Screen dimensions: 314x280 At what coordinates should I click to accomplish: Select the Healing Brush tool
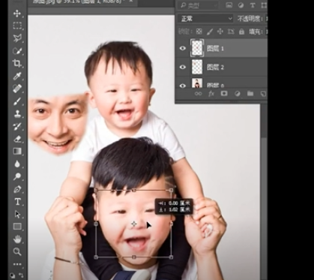pos(17,89)
